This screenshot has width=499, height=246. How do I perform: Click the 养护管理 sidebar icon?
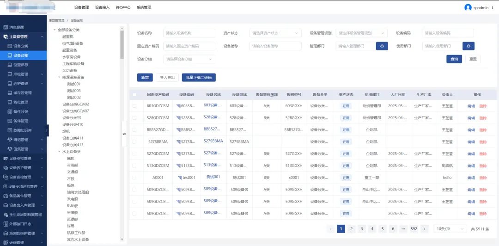pyautogui.click(x=10, y=84)
